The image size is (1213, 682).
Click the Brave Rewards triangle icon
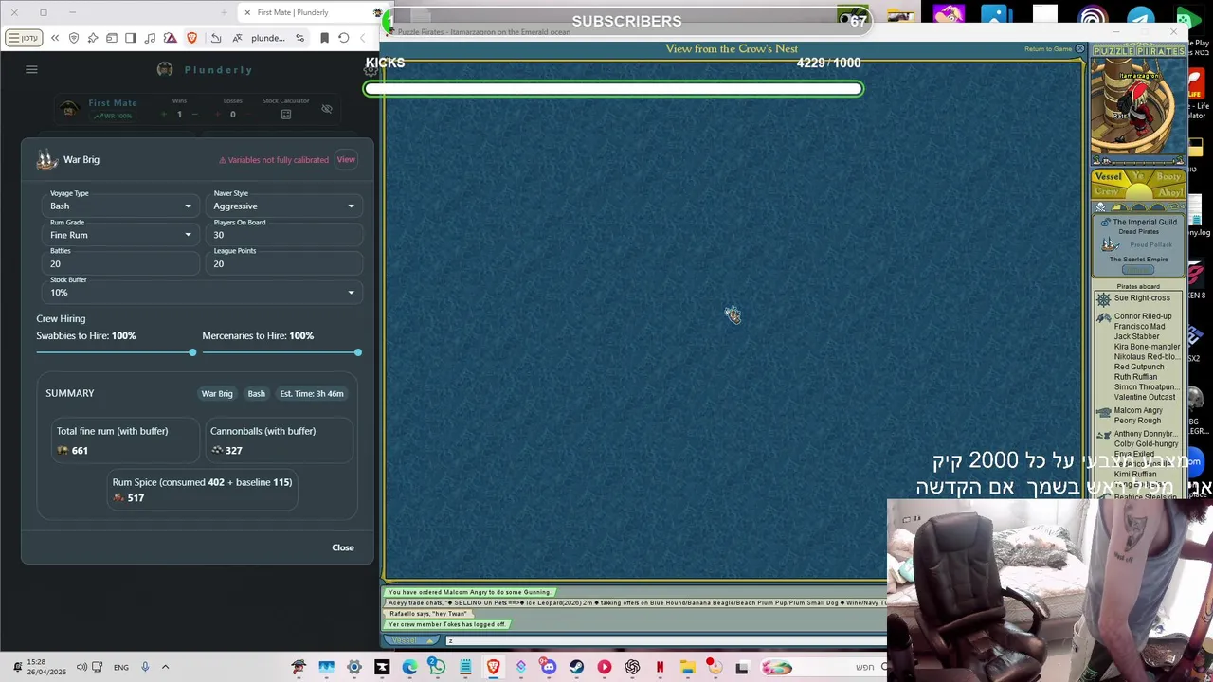[x=170, y=38]
